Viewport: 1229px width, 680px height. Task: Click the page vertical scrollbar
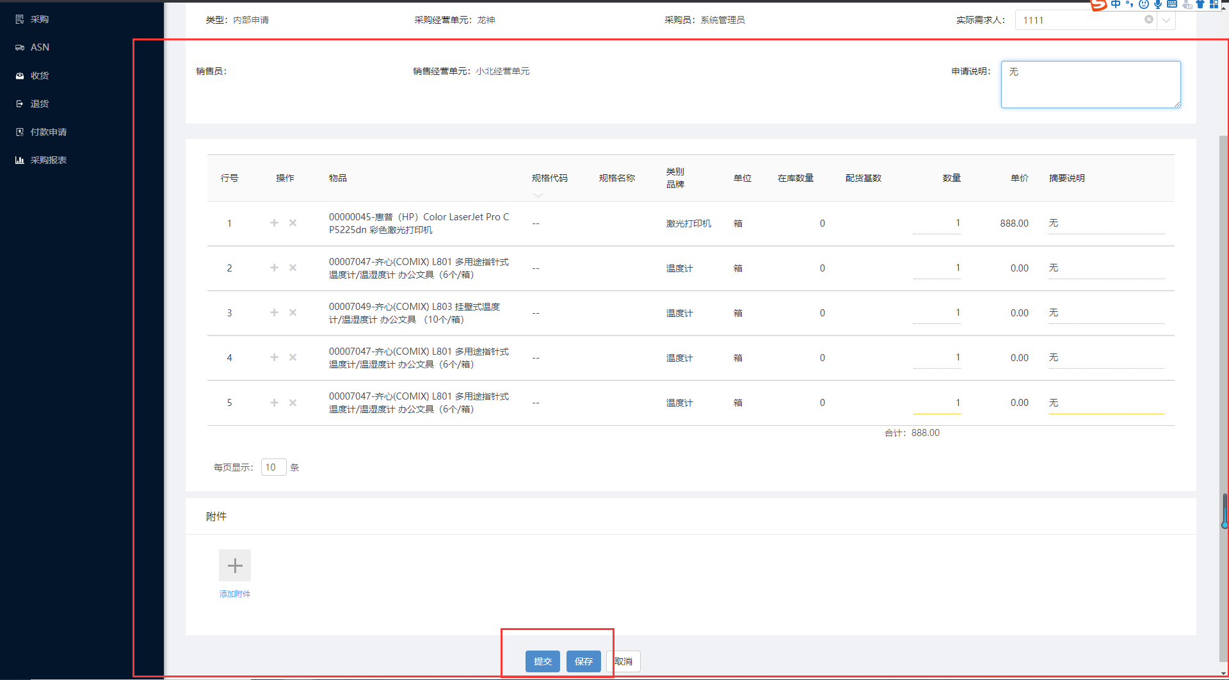[x=1224, y=397]
